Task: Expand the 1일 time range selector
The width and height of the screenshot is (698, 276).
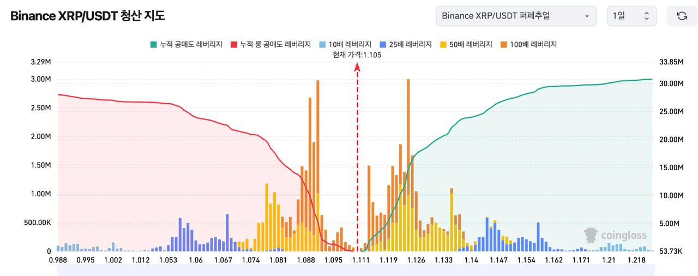Action: 631,16
